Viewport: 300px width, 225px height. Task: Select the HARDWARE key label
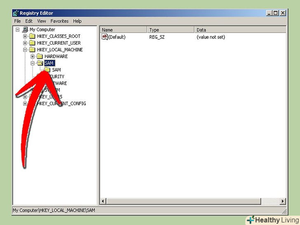click(56, 56)
